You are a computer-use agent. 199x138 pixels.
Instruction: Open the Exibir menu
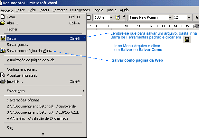[x=32, y=10]
